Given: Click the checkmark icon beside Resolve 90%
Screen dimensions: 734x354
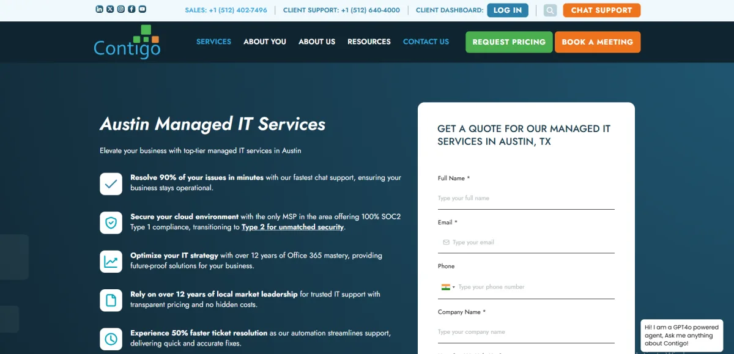Looking at the screenshot, I should pos(111,183).
